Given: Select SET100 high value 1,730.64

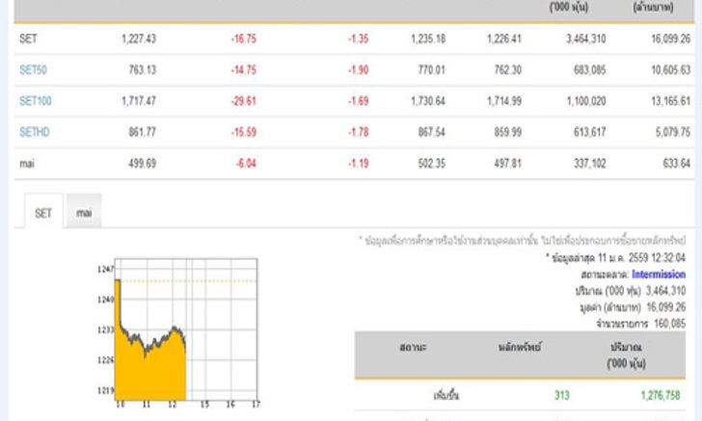Looking at the screenshot, I should (428, 101).
